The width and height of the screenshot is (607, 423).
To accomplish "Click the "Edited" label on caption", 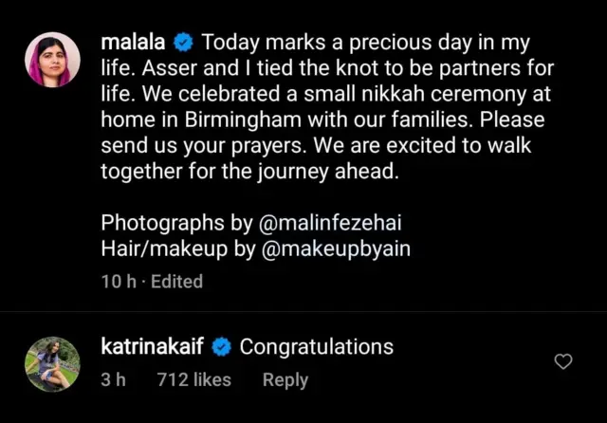I will pos(175,281).
